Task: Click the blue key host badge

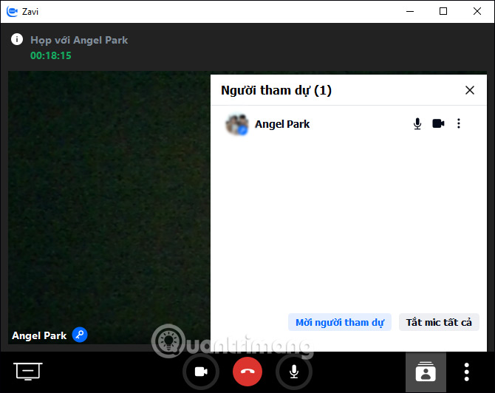Action: (80, 335)
